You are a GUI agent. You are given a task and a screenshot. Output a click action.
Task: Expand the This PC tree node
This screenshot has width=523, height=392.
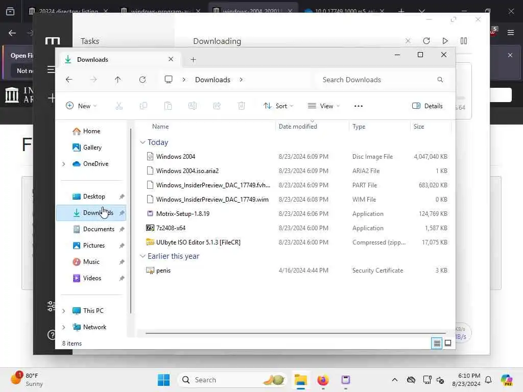[x=63, y=311]
